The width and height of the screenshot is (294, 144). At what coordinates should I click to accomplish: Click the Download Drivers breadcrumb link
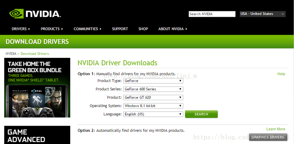(35, 54)
